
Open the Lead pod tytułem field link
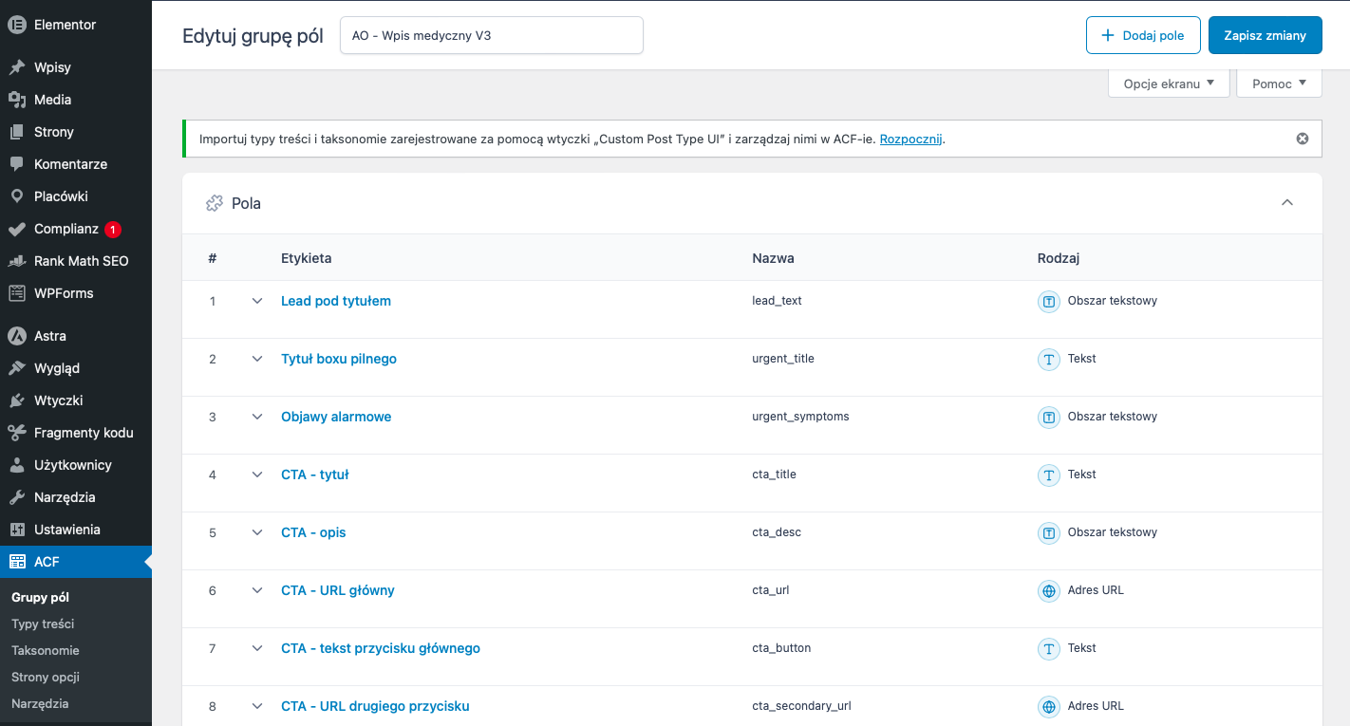(x=336, y=301)
